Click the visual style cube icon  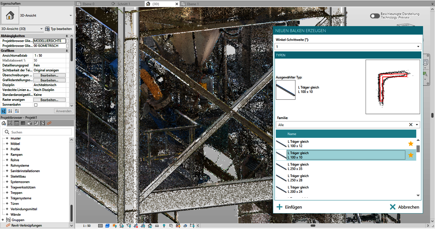(x=107, y=226)
